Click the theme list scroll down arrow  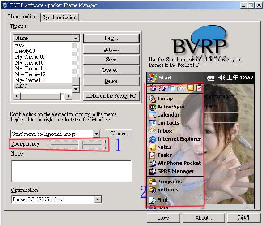point(76,89)
